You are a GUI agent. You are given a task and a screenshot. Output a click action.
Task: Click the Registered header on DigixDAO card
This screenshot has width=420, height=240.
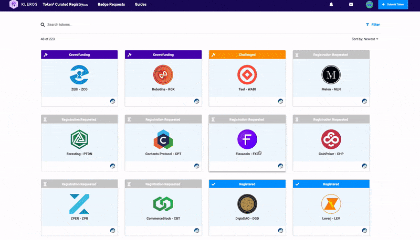(x=247, y=184)
